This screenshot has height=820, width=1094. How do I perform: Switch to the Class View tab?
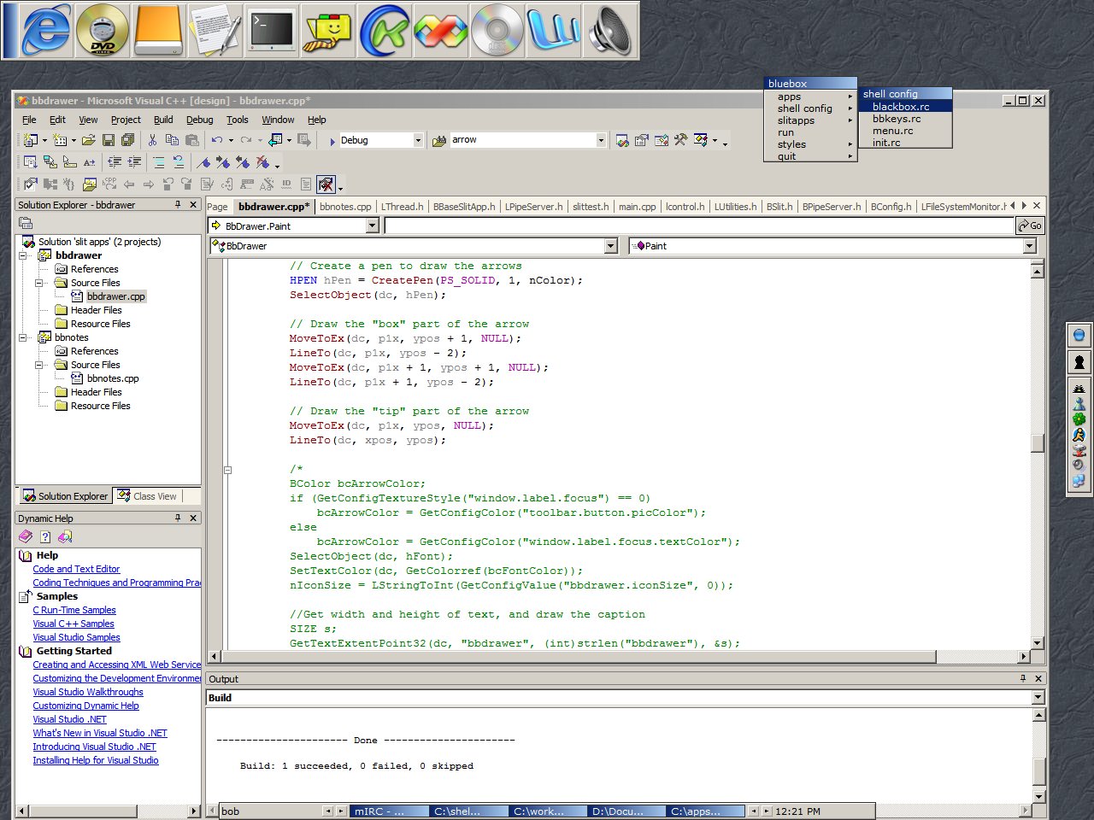pos(147,496)
